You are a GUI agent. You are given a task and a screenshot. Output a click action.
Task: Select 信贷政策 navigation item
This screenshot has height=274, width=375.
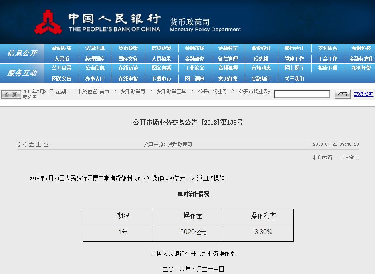point(161,48)
